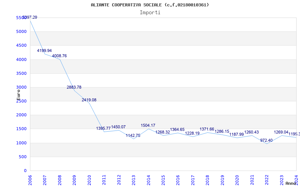Click the 2010 year tick label
Screen dimensions: 300x187
(x=89, y=180)
